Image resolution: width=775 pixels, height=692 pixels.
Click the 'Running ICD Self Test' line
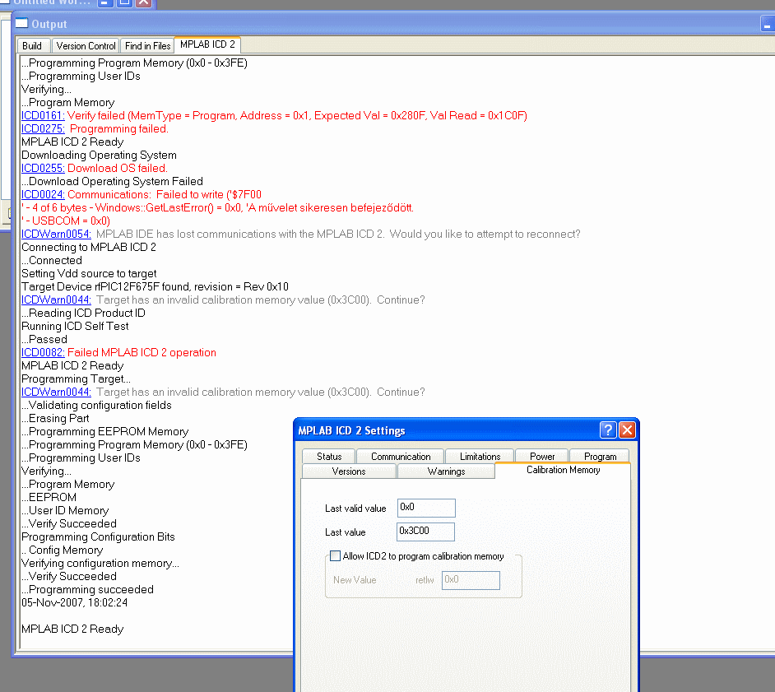75,326
